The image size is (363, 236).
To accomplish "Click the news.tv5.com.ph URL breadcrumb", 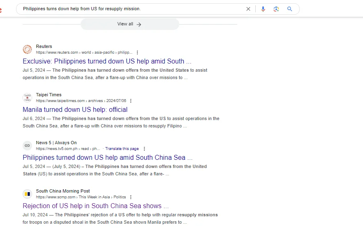I will click(x=68, y=149).
